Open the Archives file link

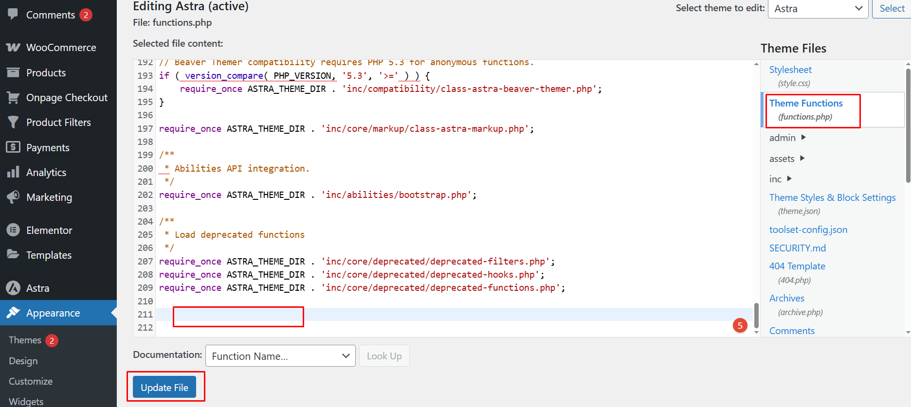[786, 298]
